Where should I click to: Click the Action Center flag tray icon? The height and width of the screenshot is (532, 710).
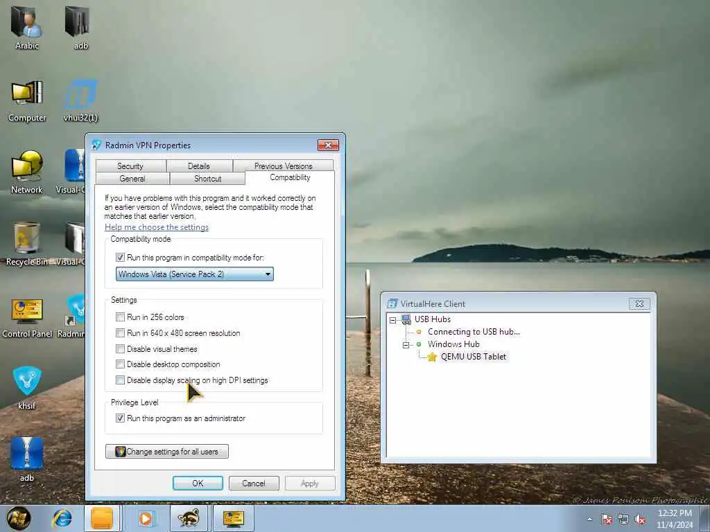pyautogui.click(x=607, y=520)
